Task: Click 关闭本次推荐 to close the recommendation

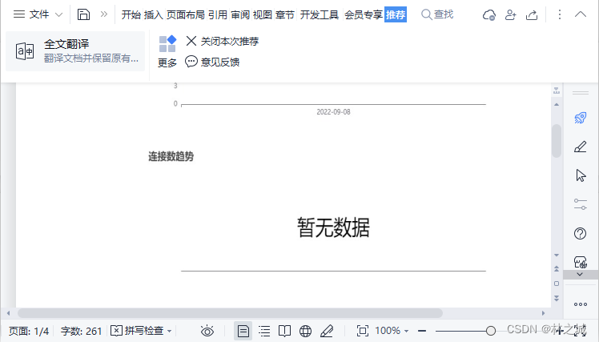Action: [x=222, y=41]
